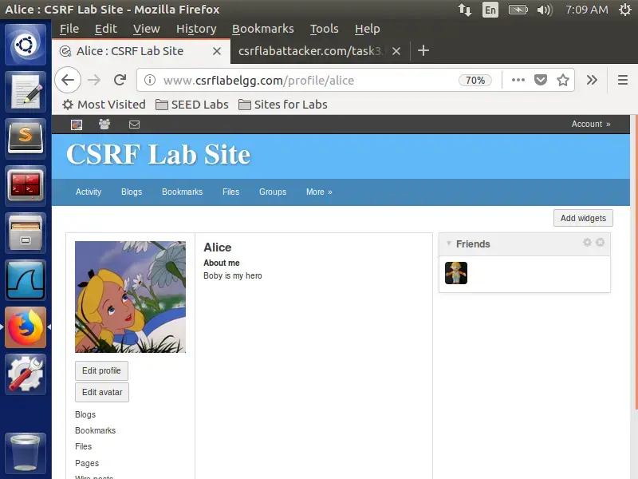
Task: Open the text editor from the dock
Action: point(26,92)
